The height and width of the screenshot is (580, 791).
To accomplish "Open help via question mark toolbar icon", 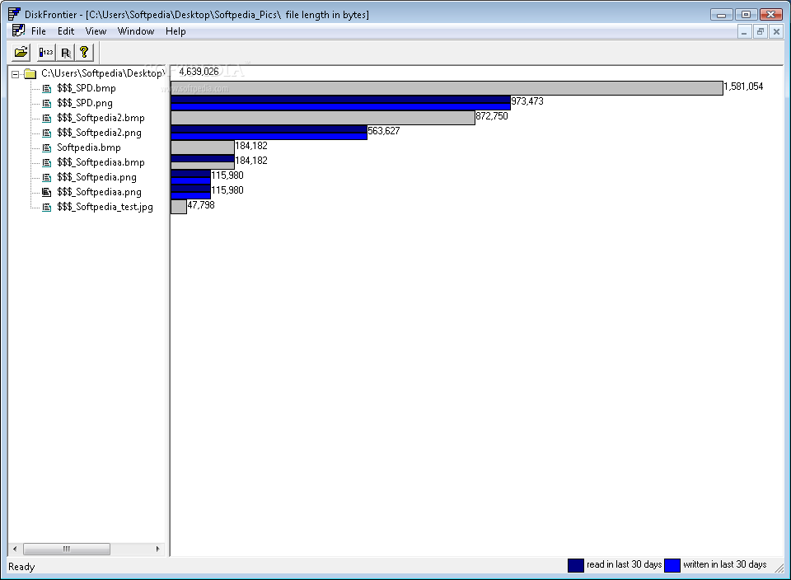I will (84, 52).
